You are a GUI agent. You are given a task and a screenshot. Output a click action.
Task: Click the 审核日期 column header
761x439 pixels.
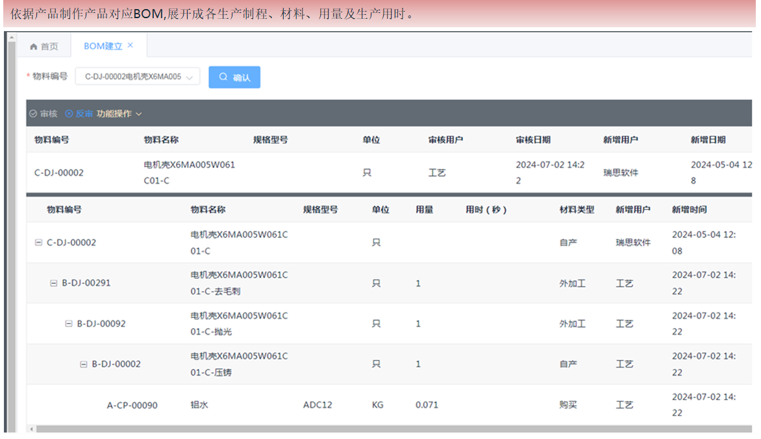pyautogui.click(x=533, y=140)
